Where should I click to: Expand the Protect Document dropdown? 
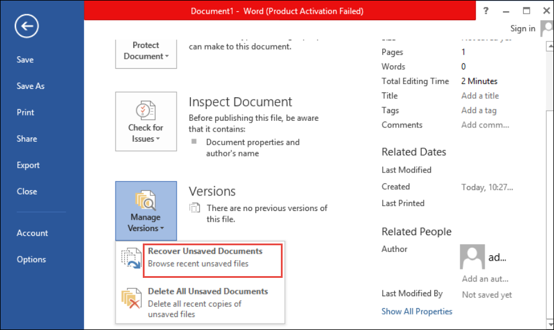tap(146, 53)
